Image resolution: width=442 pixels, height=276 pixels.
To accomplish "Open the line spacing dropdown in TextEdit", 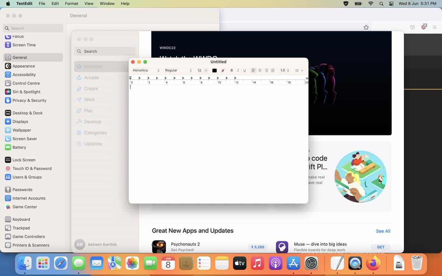I will [x=284, y=70].
